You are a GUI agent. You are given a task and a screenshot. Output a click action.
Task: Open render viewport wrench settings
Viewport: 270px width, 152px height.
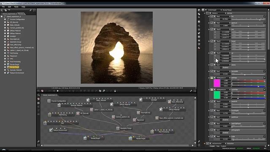pos(191,91)
